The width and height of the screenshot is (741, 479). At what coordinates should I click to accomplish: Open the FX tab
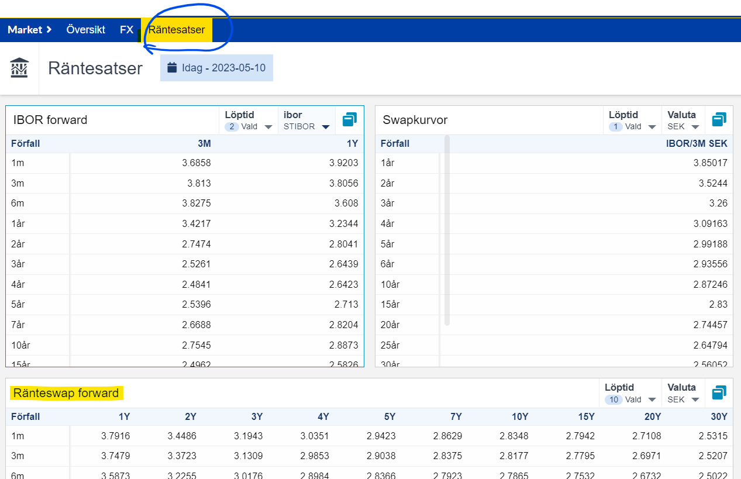(x=126, y=30)
